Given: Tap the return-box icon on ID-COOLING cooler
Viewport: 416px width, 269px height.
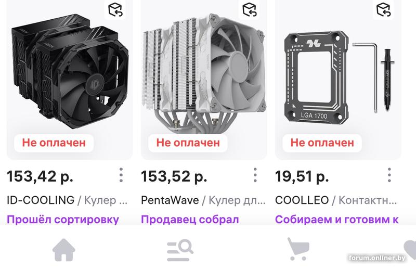Looking at the screenshot, I should 115,9.
